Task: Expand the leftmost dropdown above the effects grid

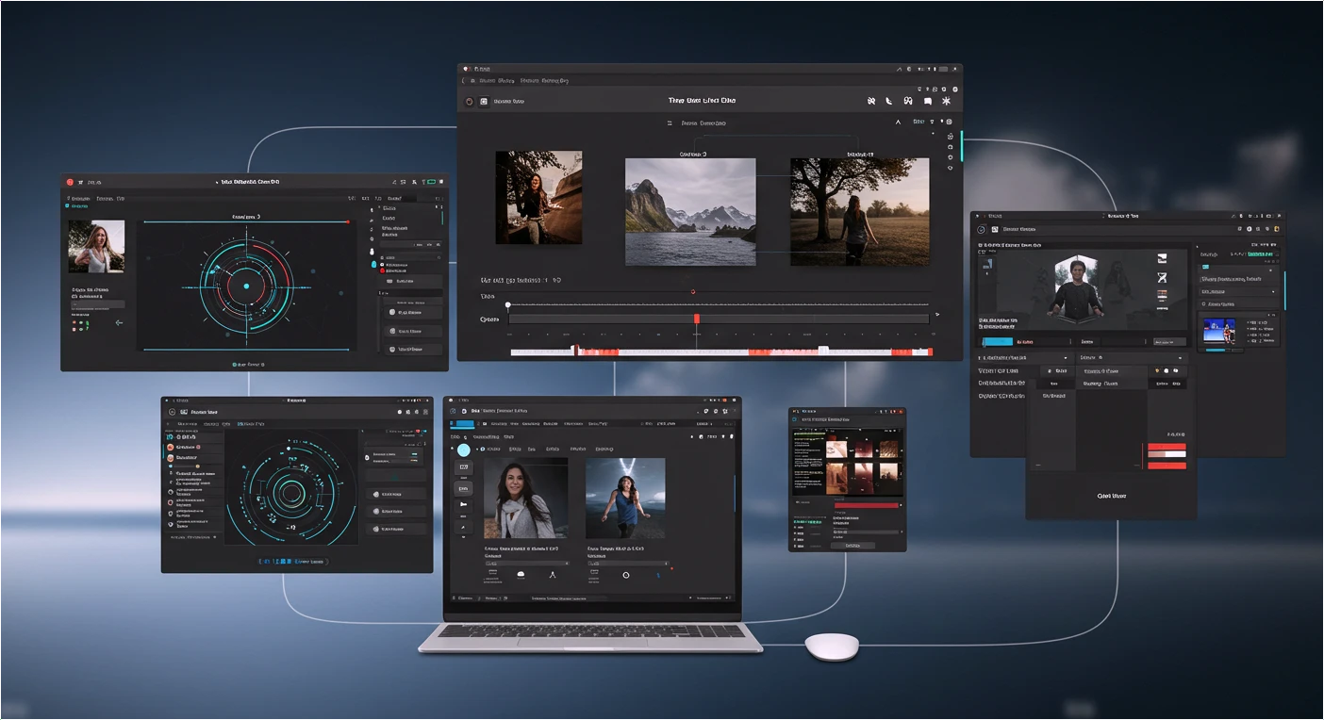Action: (x=1025, y=358)
